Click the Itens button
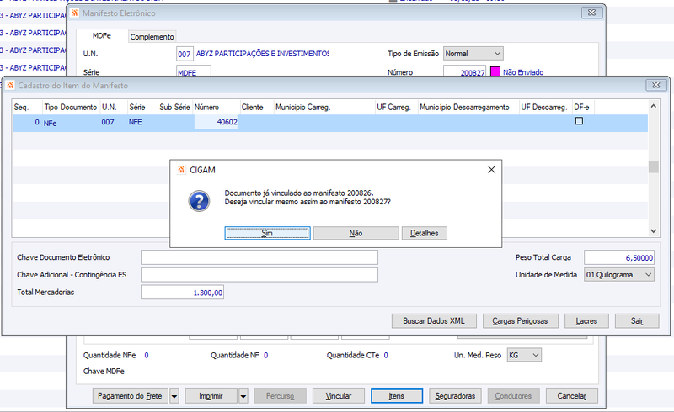Image resolution: width=674 pixels, height=412 pixels. click(396, 396)
